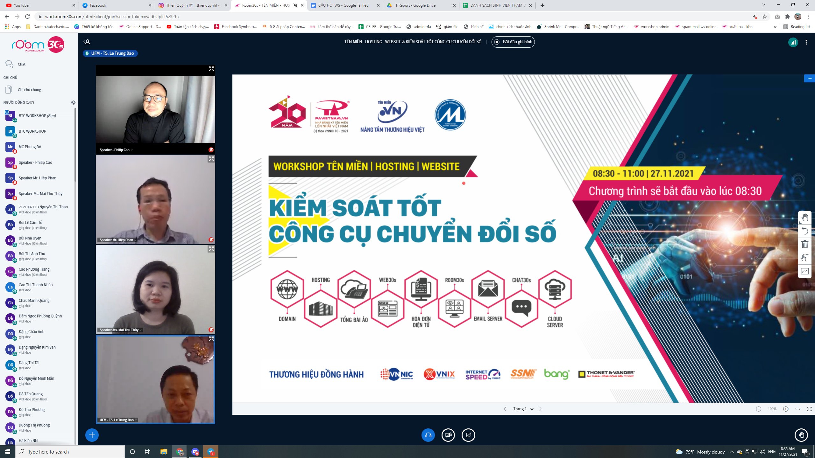Open the Trang 1 slide selector
Screen dimensions: 815x458
coord(523,409)
